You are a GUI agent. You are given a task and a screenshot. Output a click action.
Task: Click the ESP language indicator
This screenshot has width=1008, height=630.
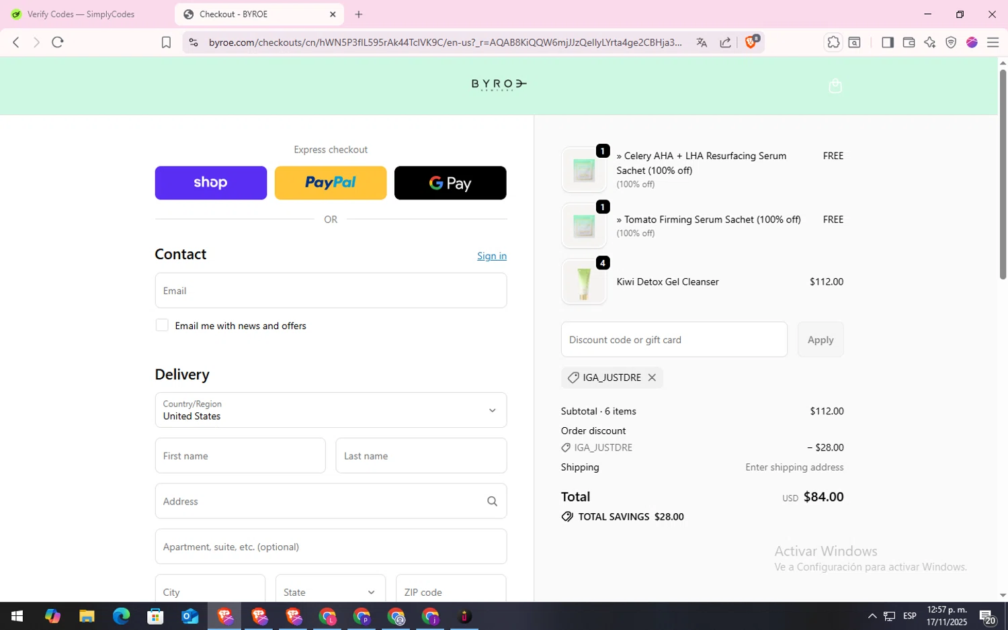tap(909, 616)
